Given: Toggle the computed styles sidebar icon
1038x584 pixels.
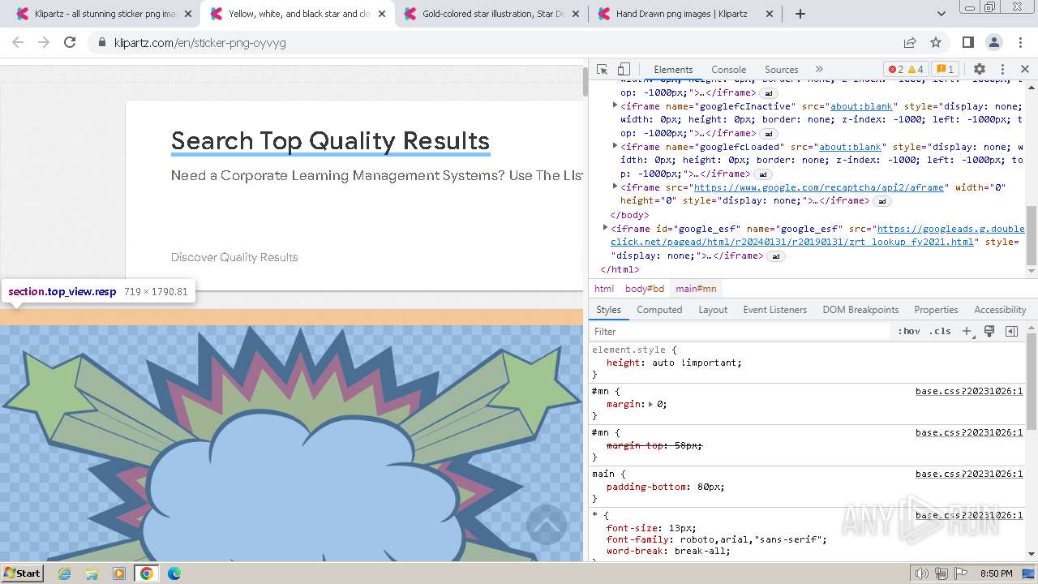Looking at the screenshot, I should [1011, 331].
